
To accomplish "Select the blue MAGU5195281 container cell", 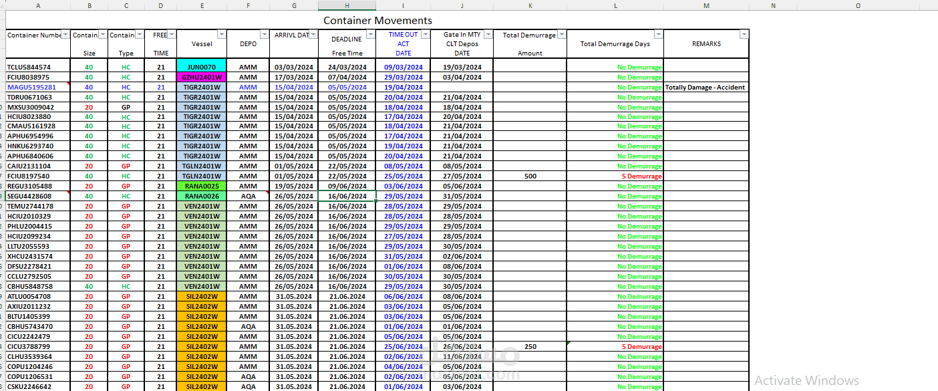I will pyautogui.click(x=37, y=88).
